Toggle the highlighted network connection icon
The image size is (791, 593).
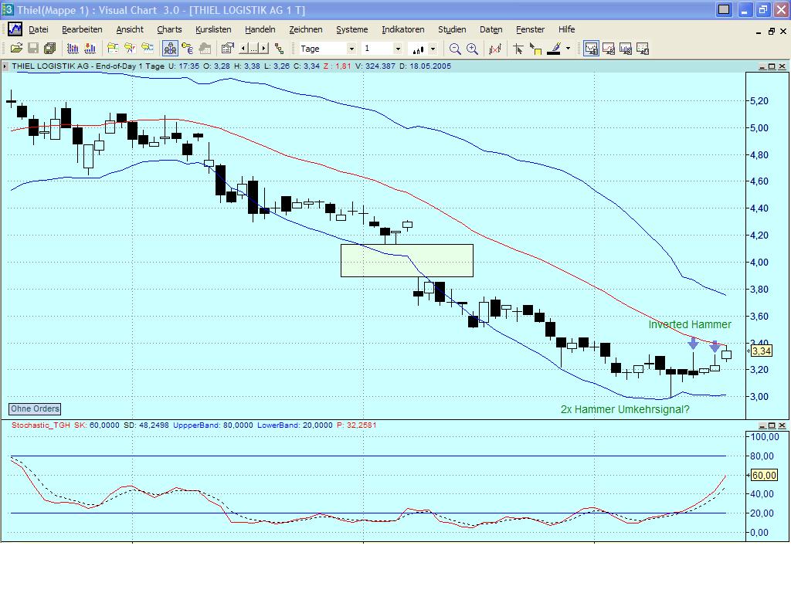(x=170, y=48)
